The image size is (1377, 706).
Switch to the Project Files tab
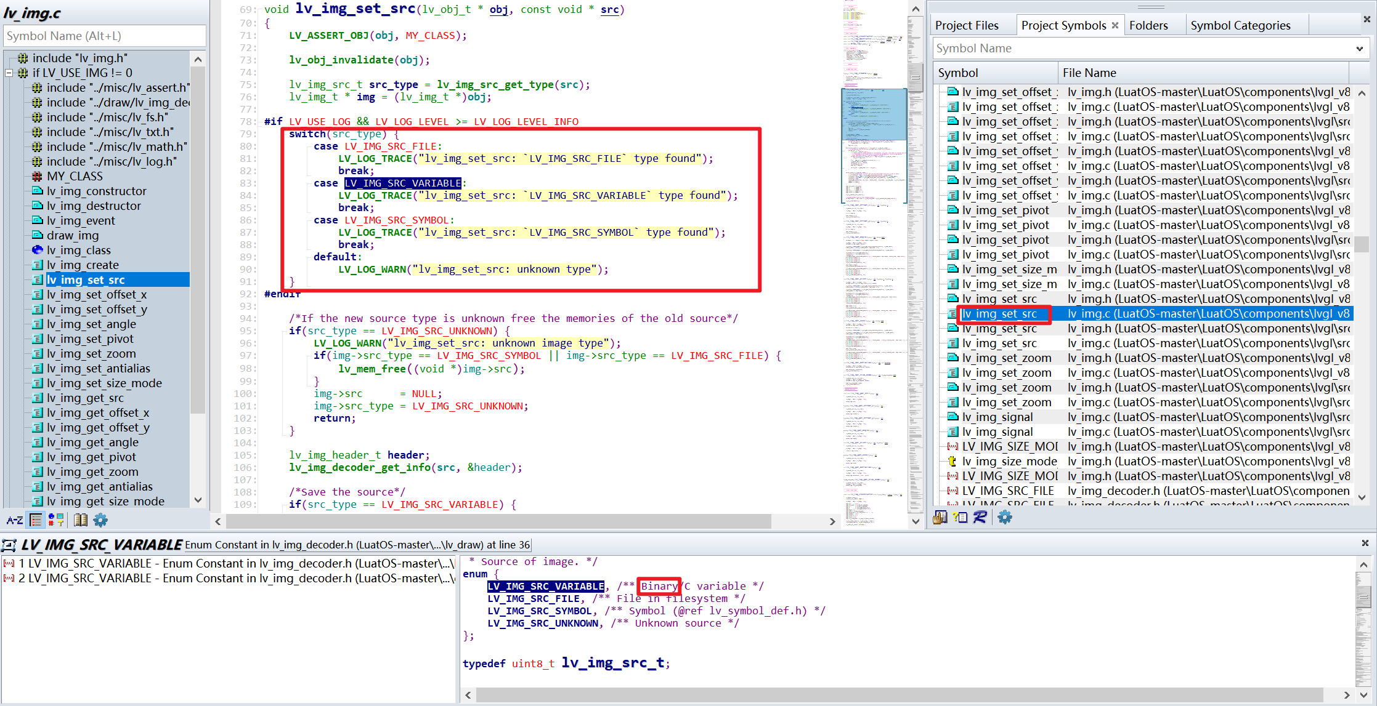966,25
